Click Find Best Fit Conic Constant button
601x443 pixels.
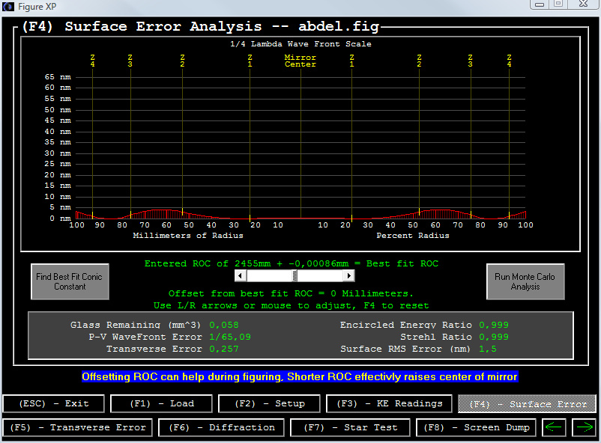pos(70,281)
